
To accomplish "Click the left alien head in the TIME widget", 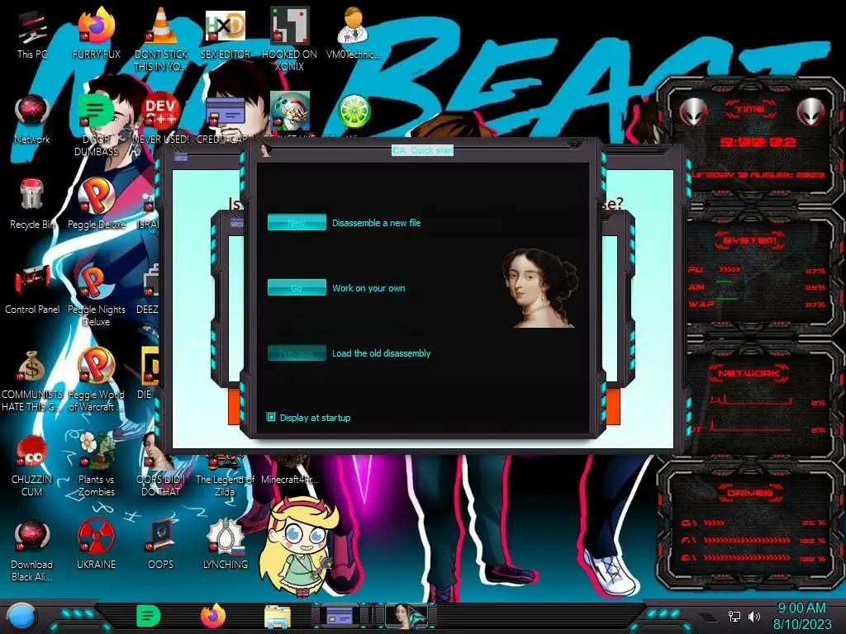I will [x=693, y=112].
